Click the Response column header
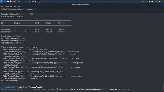This screenshot has height=92, width=164. 18,23
